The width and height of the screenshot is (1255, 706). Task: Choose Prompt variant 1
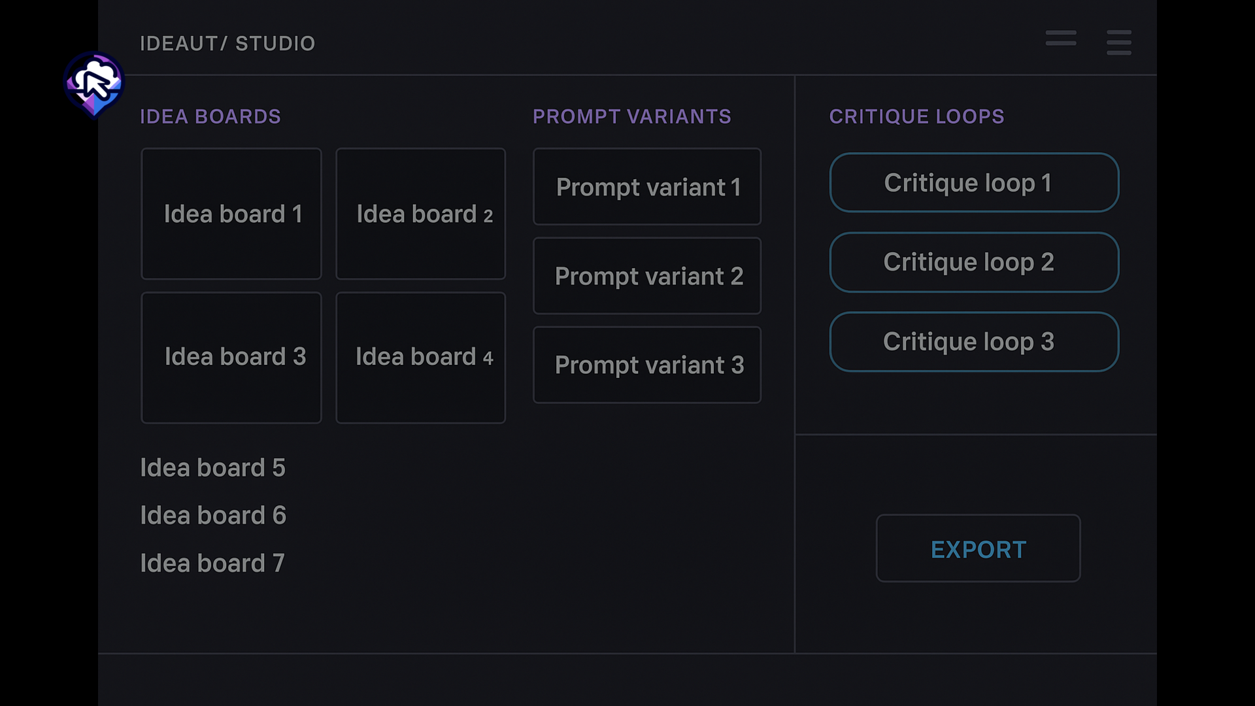coord(646,187)
